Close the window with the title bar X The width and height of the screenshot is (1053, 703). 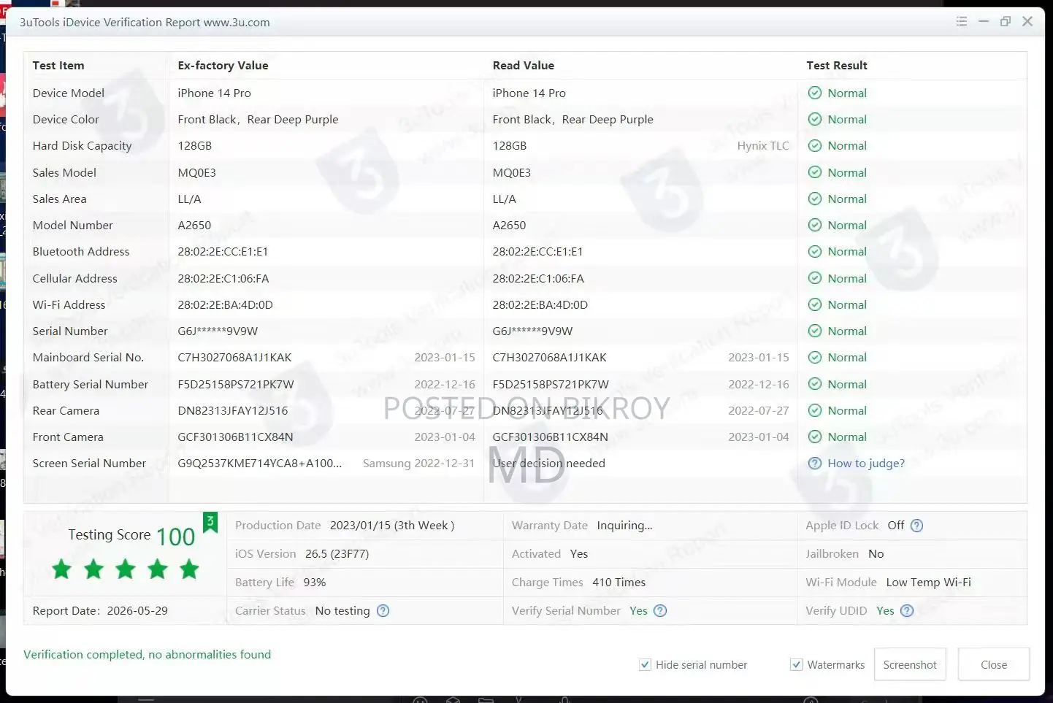click(x=1027, y=22)
